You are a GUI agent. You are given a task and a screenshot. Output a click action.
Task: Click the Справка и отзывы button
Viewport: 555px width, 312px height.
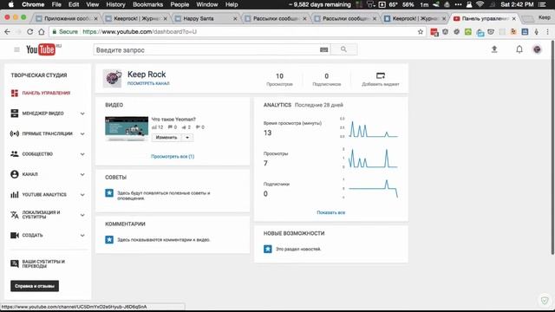click(x=35, y=286)
